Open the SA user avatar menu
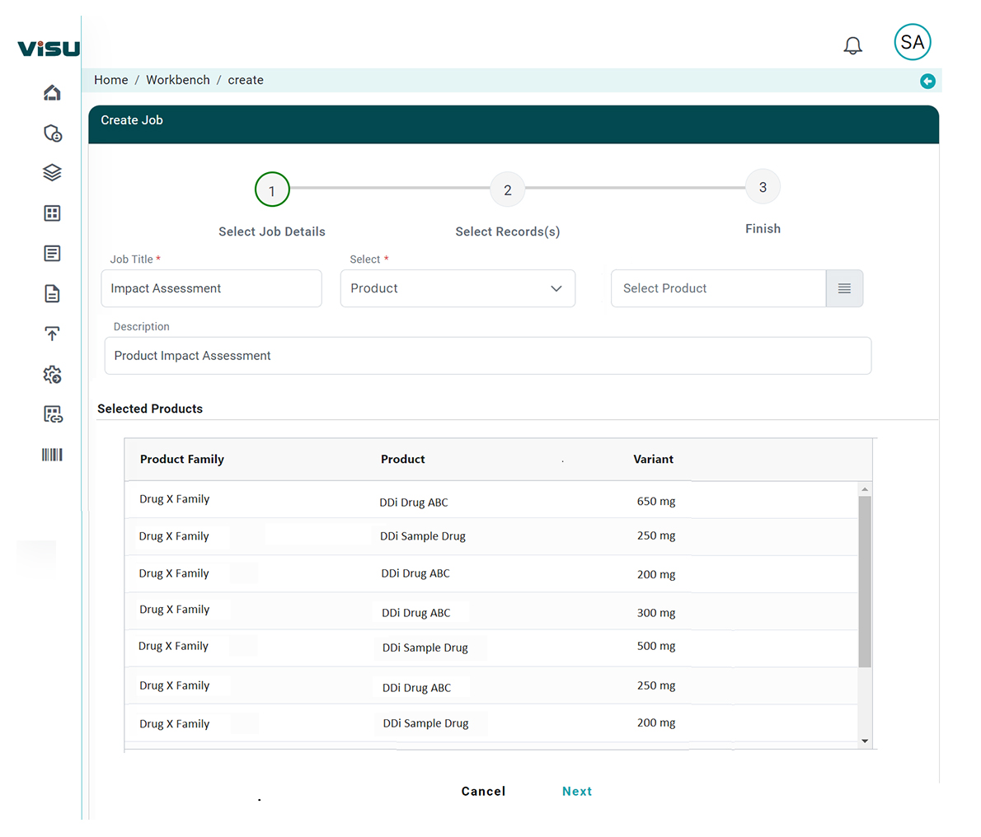The image size is (981, 837). click(x=912, y=42)
